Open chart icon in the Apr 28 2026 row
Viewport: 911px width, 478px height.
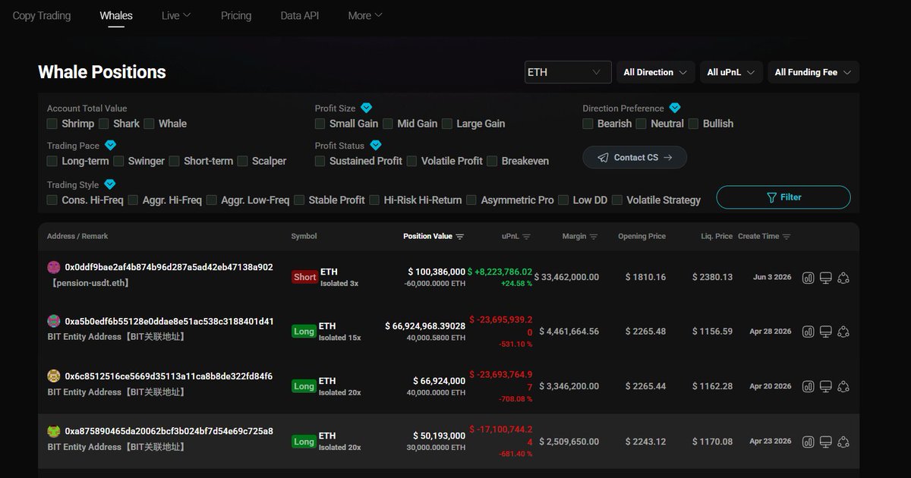point(809,332)
